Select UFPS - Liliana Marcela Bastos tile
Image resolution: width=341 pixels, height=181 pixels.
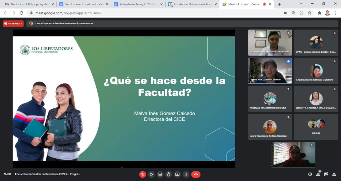pyautogui.click(x=316, y=42)
